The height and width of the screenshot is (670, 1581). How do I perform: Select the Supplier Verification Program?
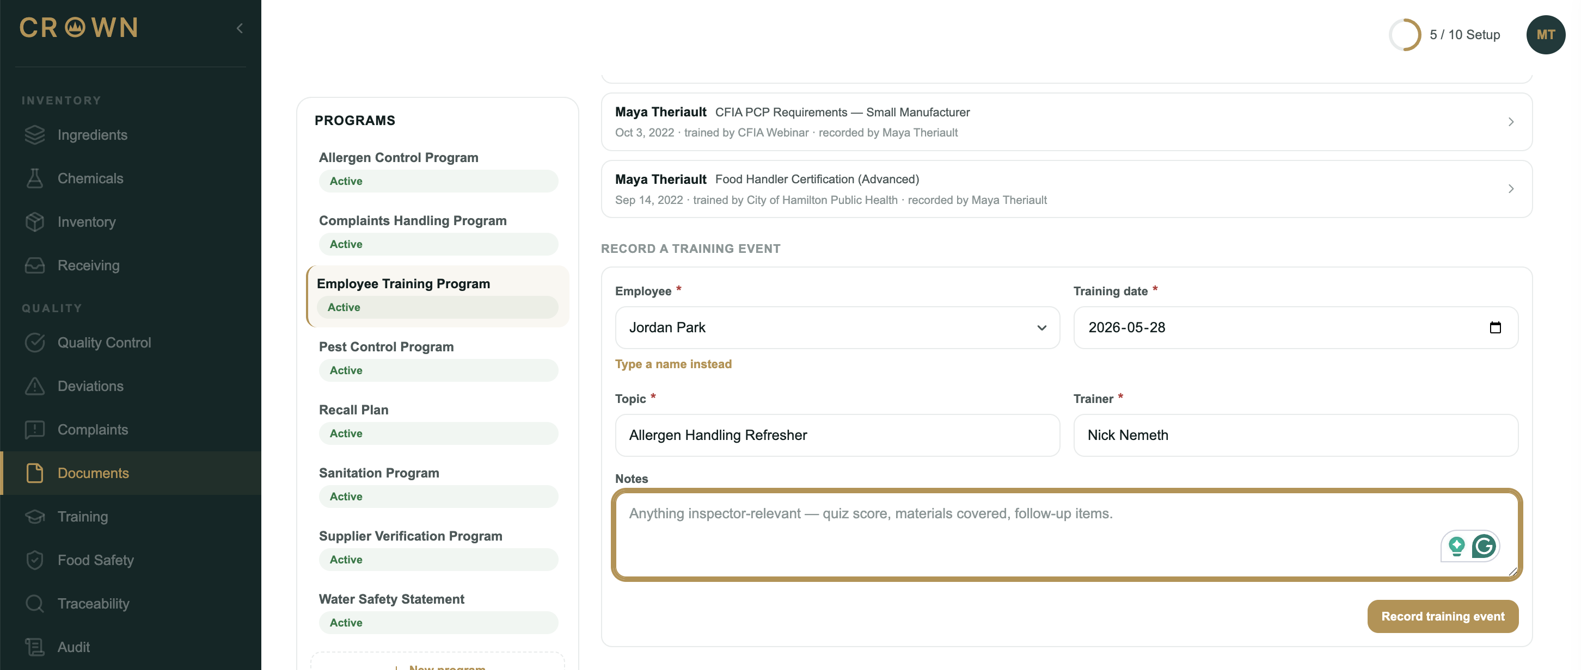(438, 549)
